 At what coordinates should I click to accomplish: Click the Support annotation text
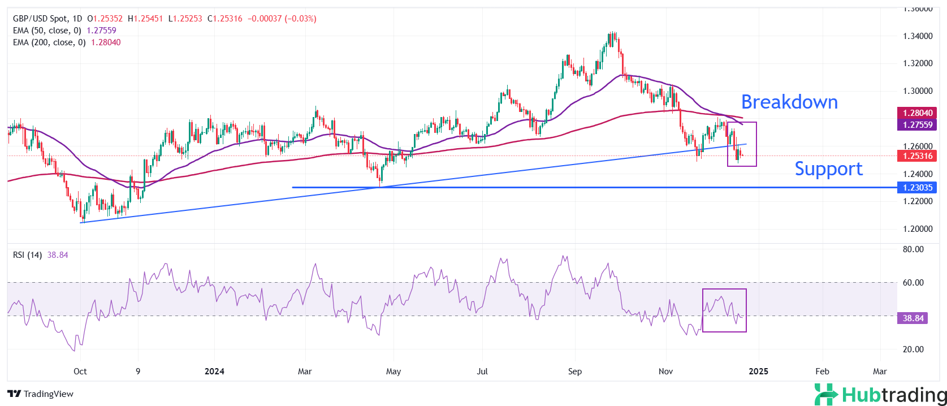pos(828,169)
